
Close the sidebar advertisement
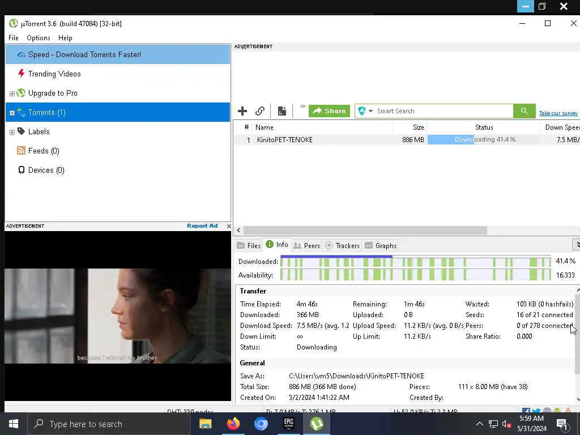click(x=229, y=226)
